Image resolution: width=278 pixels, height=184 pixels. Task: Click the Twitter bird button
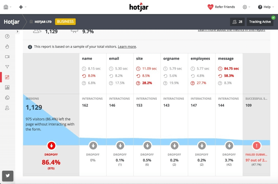coord(8,176)
